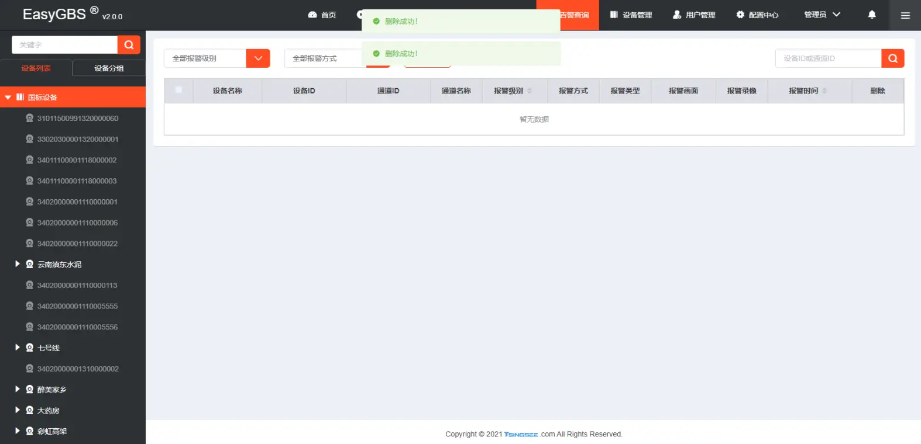Sort by 报警级别 column sort icon
The height and width of the screenshot is (444, 921).
[x=530, y=91]
